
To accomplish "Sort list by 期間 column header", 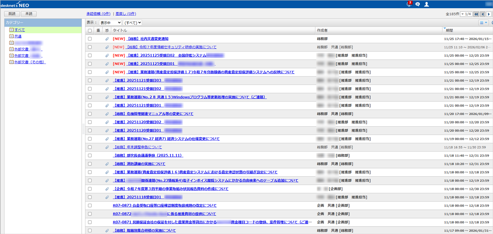I will tap(449, 31).
